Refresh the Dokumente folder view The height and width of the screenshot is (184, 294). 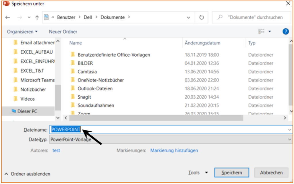(201, 18)
